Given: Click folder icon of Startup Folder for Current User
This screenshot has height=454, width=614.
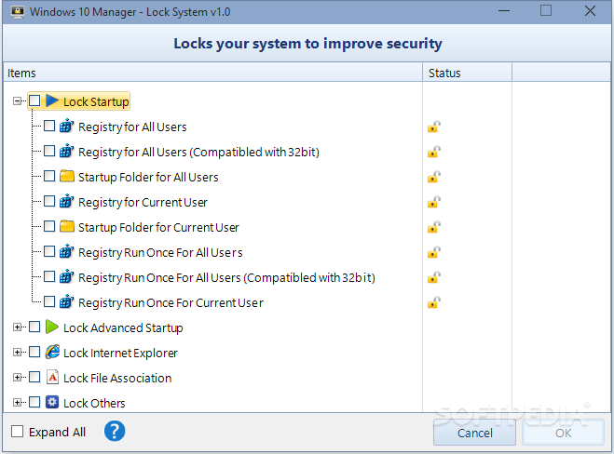Looking at the screenshot, I should pos(67,226).
